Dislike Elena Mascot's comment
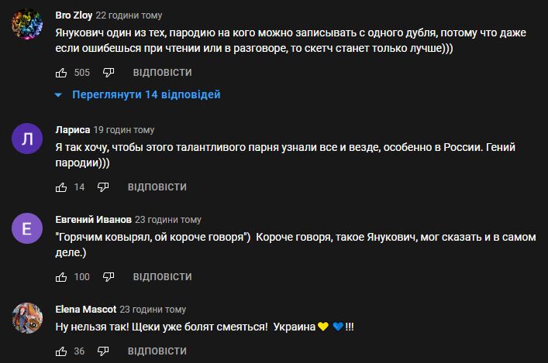The width and height of the screenshot is (548, 363). [103, 351]
